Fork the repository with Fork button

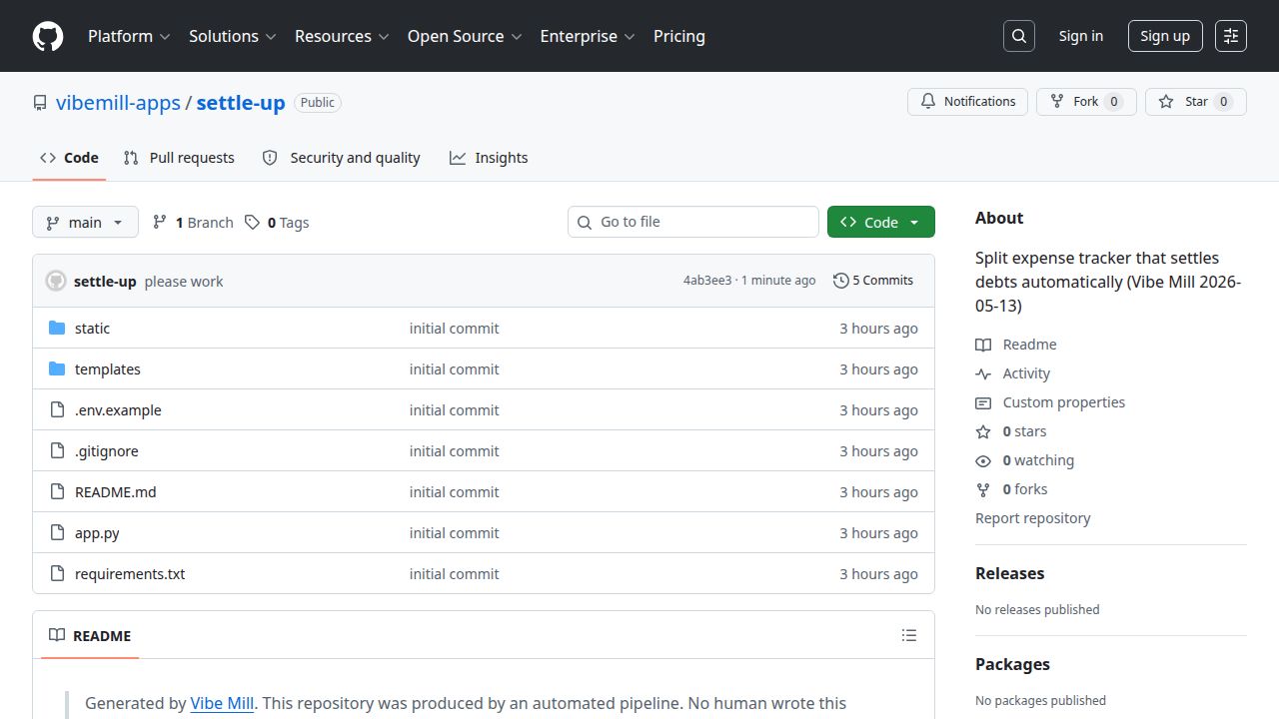[x=1086, y=102]
